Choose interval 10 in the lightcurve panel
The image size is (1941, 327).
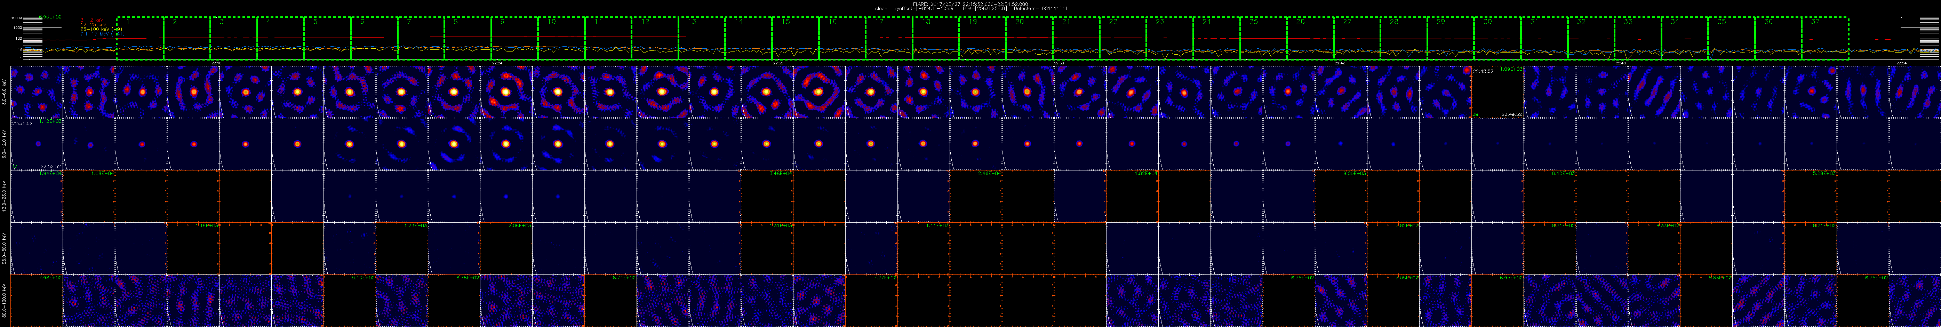[561, 38]
